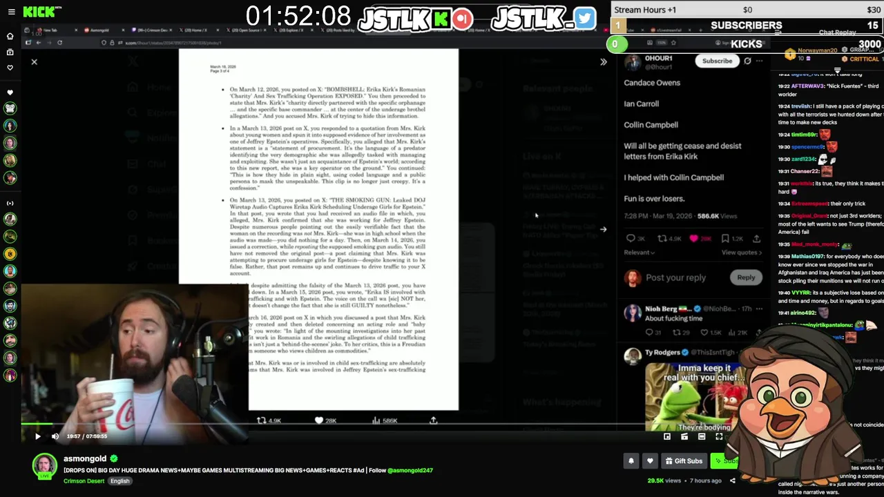Follow the @asmongold247 link in the title

tap(410, 470)
